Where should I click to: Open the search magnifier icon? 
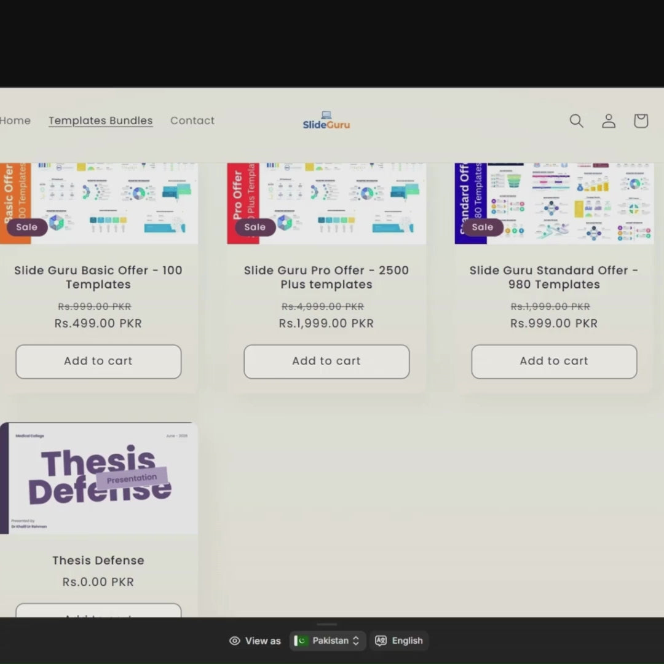[576, 121]
